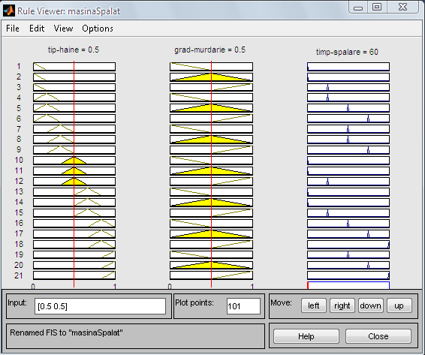Click the Help button
The image size is (425, 355).
[306, 336]
